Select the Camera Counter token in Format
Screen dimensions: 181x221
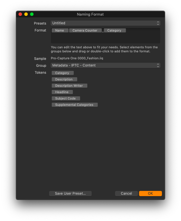[85, 30]
